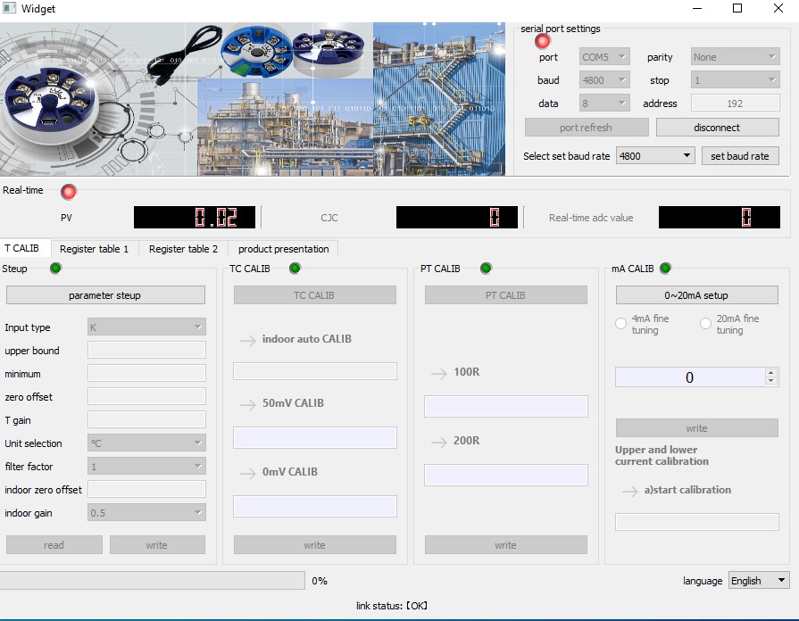
Task: Click the port refresh button
Action: pyautogui.click(x=587, y=128)
